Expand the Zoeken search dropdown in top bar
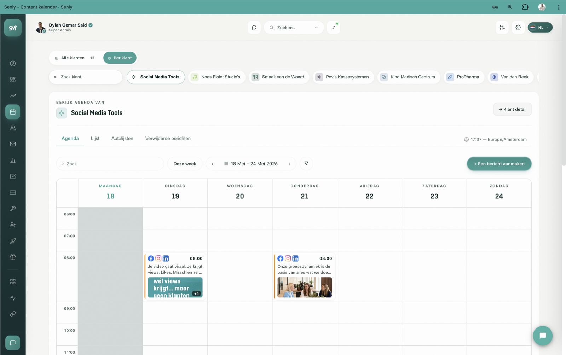566x355 pixels. (294, 28)
